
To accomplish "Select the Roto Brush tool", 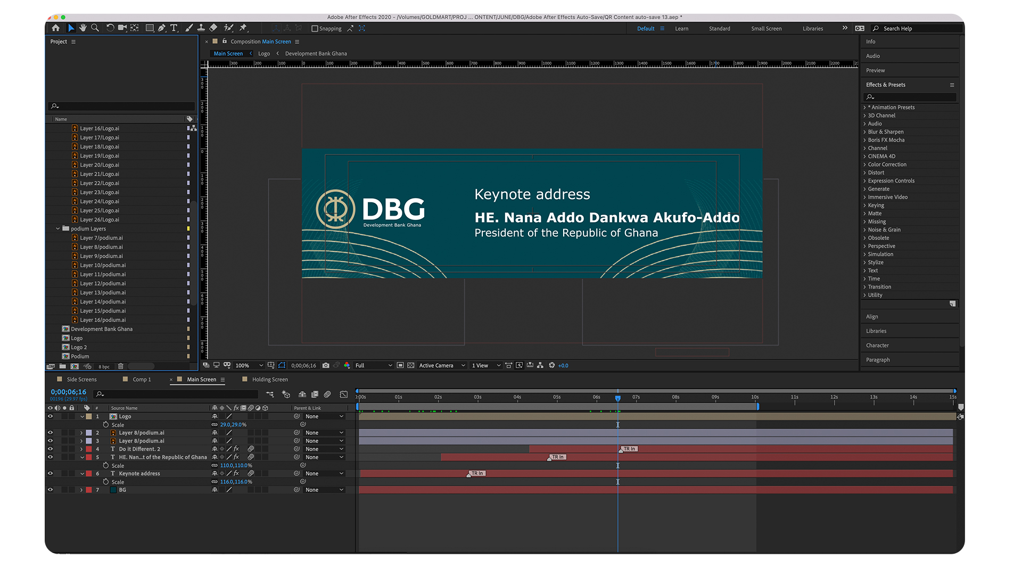I will click(229, 28).
